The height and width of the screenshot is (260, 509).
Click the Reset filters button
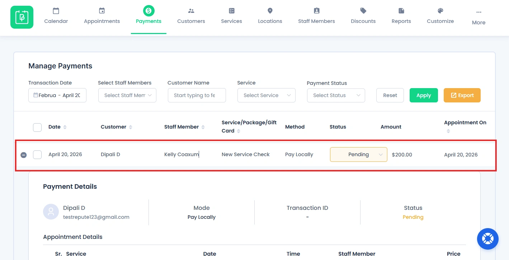(390, 95)
